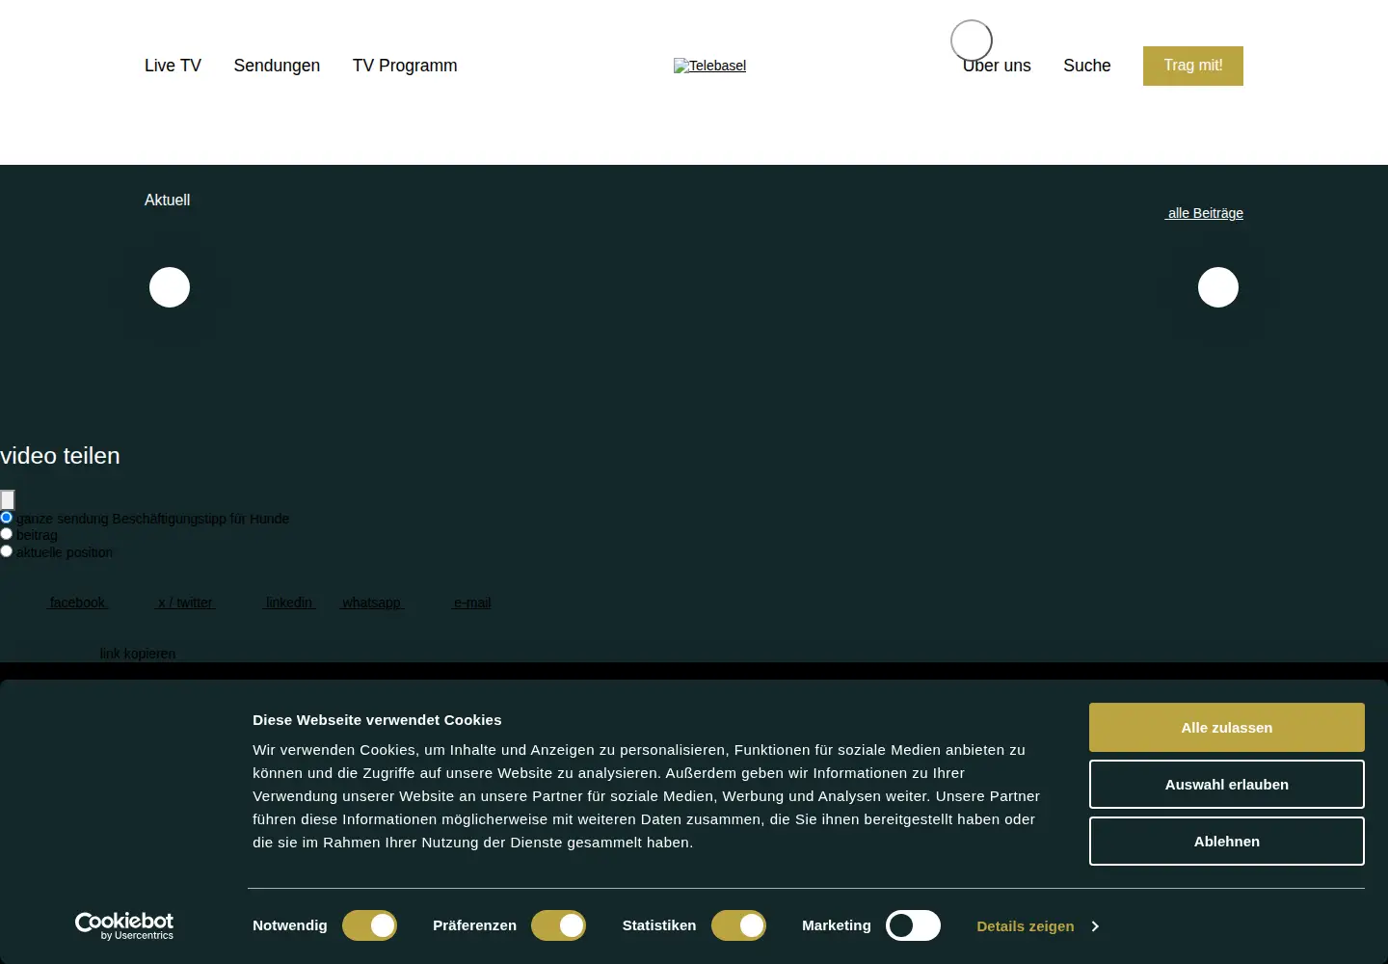Click the previous carousel round button

point(170,287)
